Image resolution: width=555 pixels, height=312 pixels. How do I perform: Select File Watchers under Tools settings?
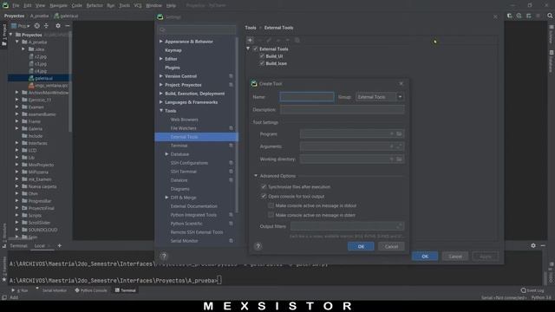tap(183, 128)
